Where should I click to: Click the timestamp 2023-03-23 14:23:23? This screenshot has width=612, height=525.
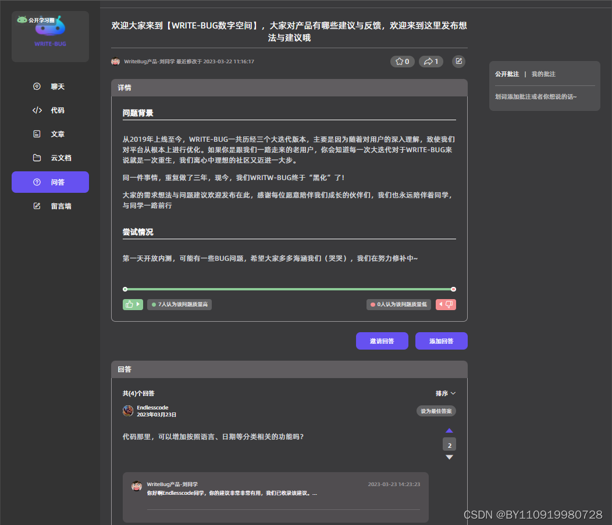(394, 484)
